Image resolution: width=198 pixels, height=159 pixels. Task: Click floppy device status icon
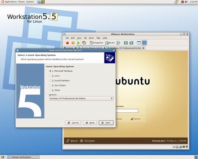(181, 147)
